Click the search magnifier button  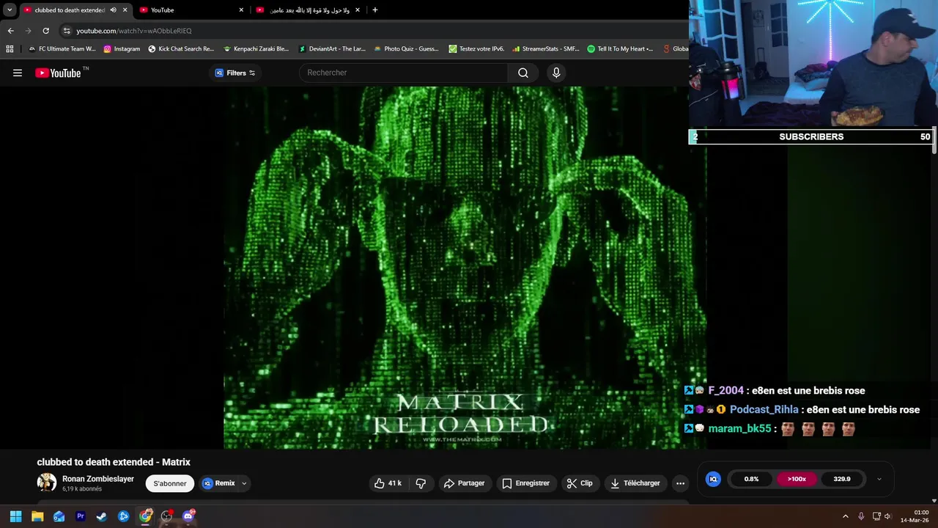pyautogui.click(x=523, y=73)
